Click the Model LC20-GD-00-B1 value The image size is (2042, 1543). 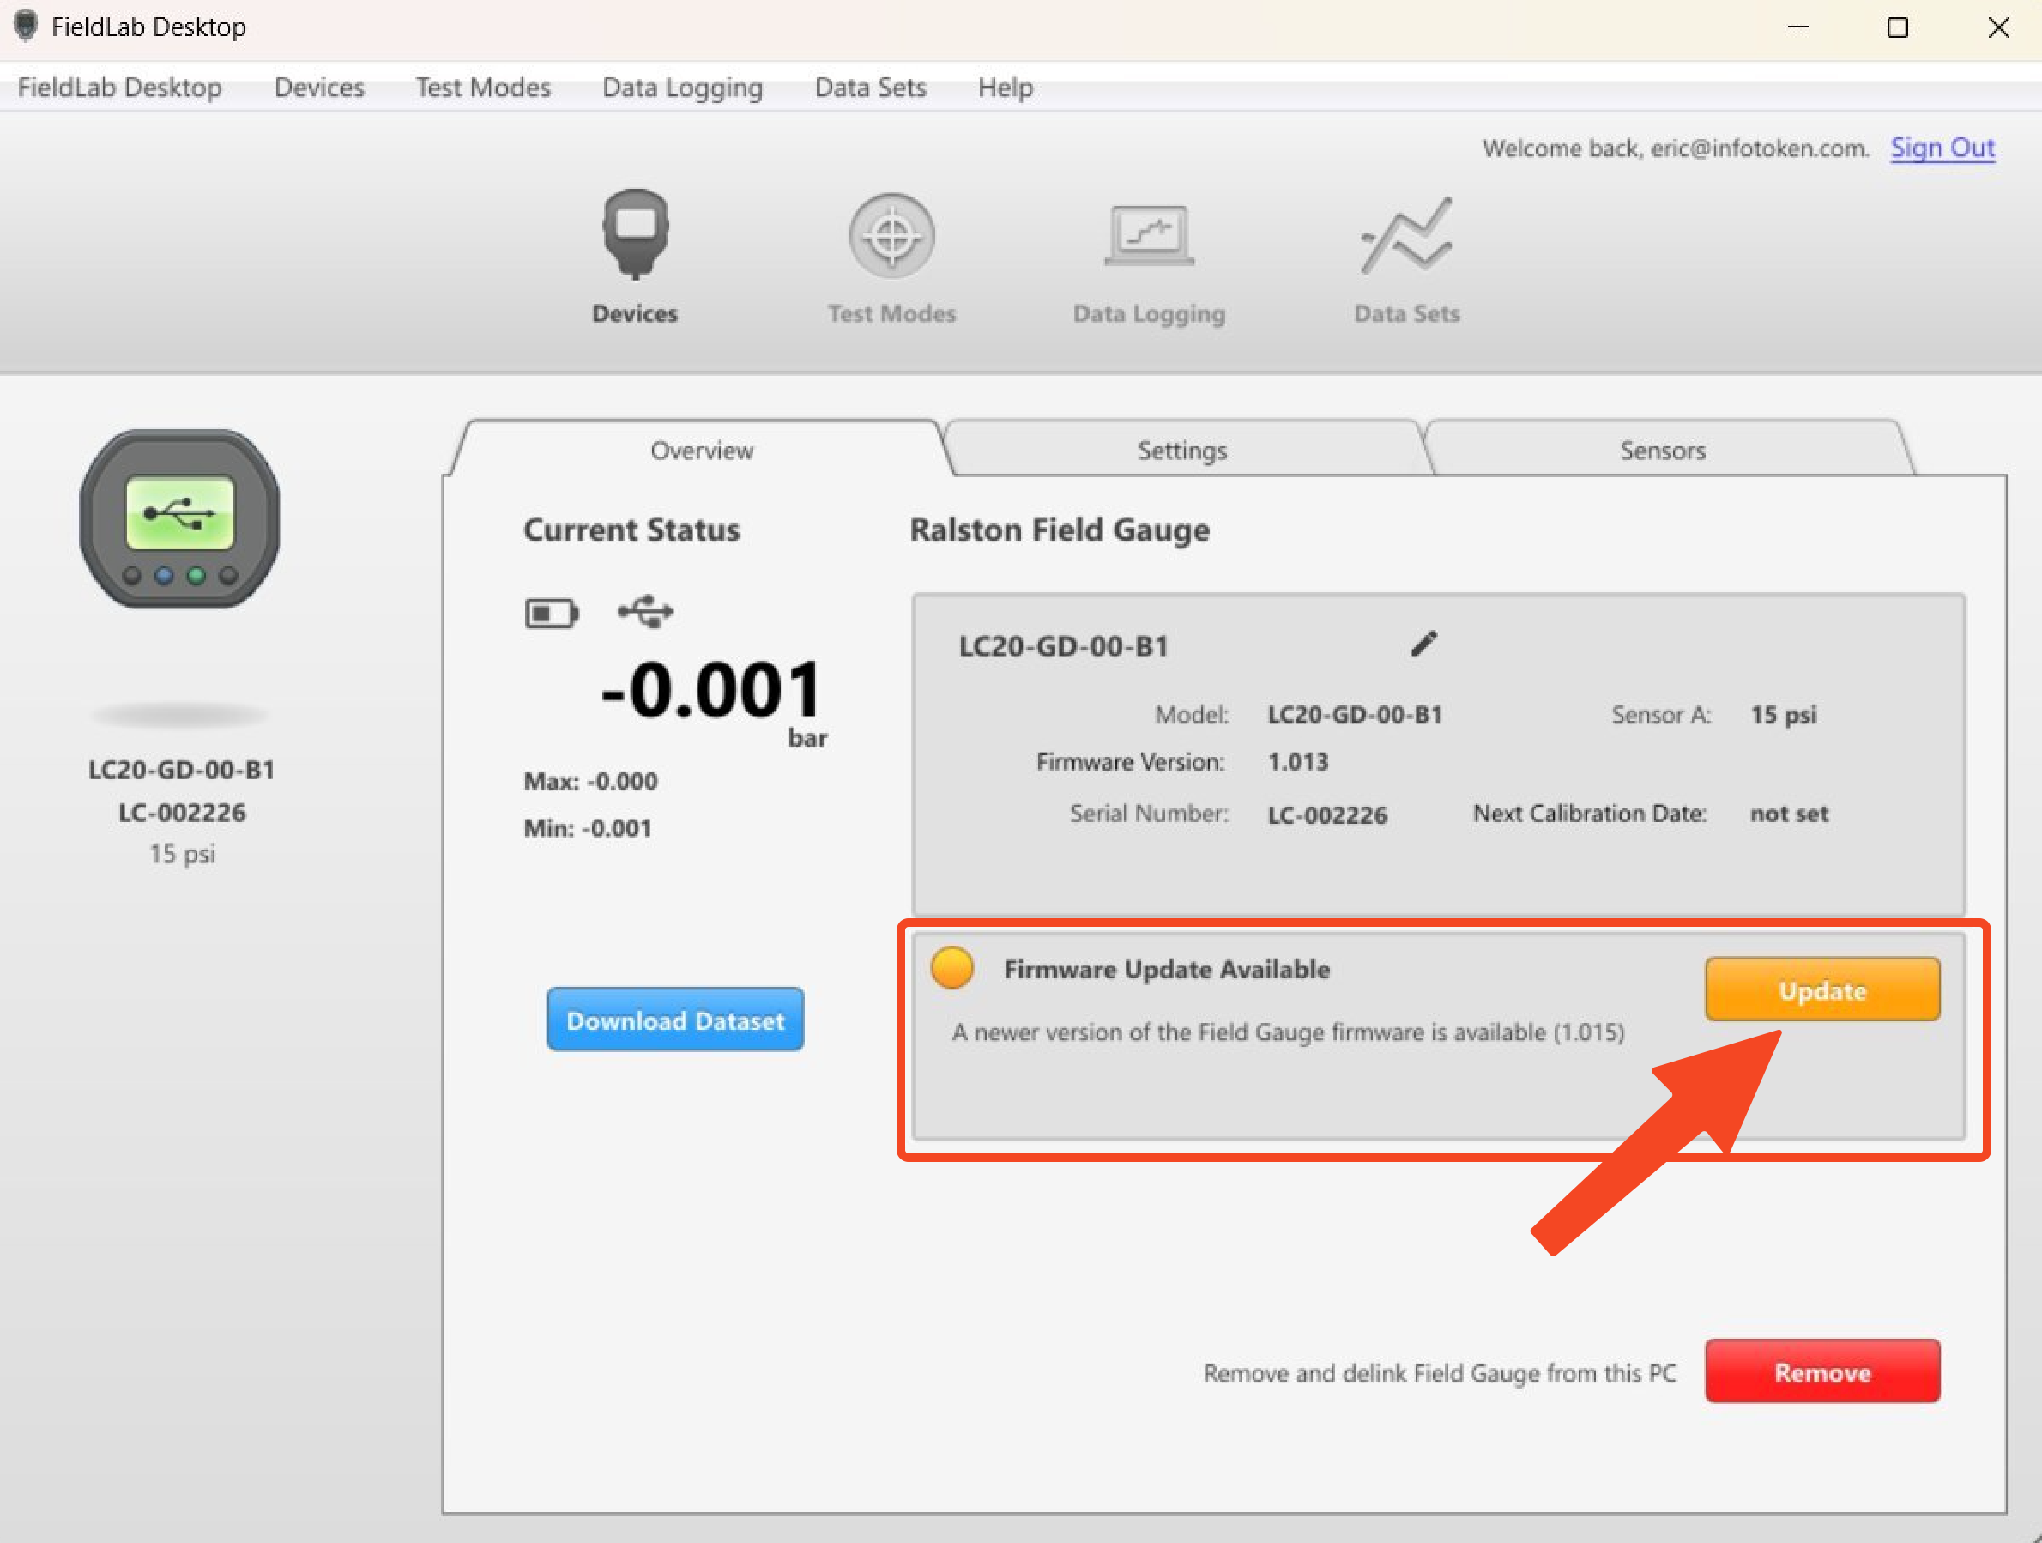pyautogui.click(x=1354, y=715)
